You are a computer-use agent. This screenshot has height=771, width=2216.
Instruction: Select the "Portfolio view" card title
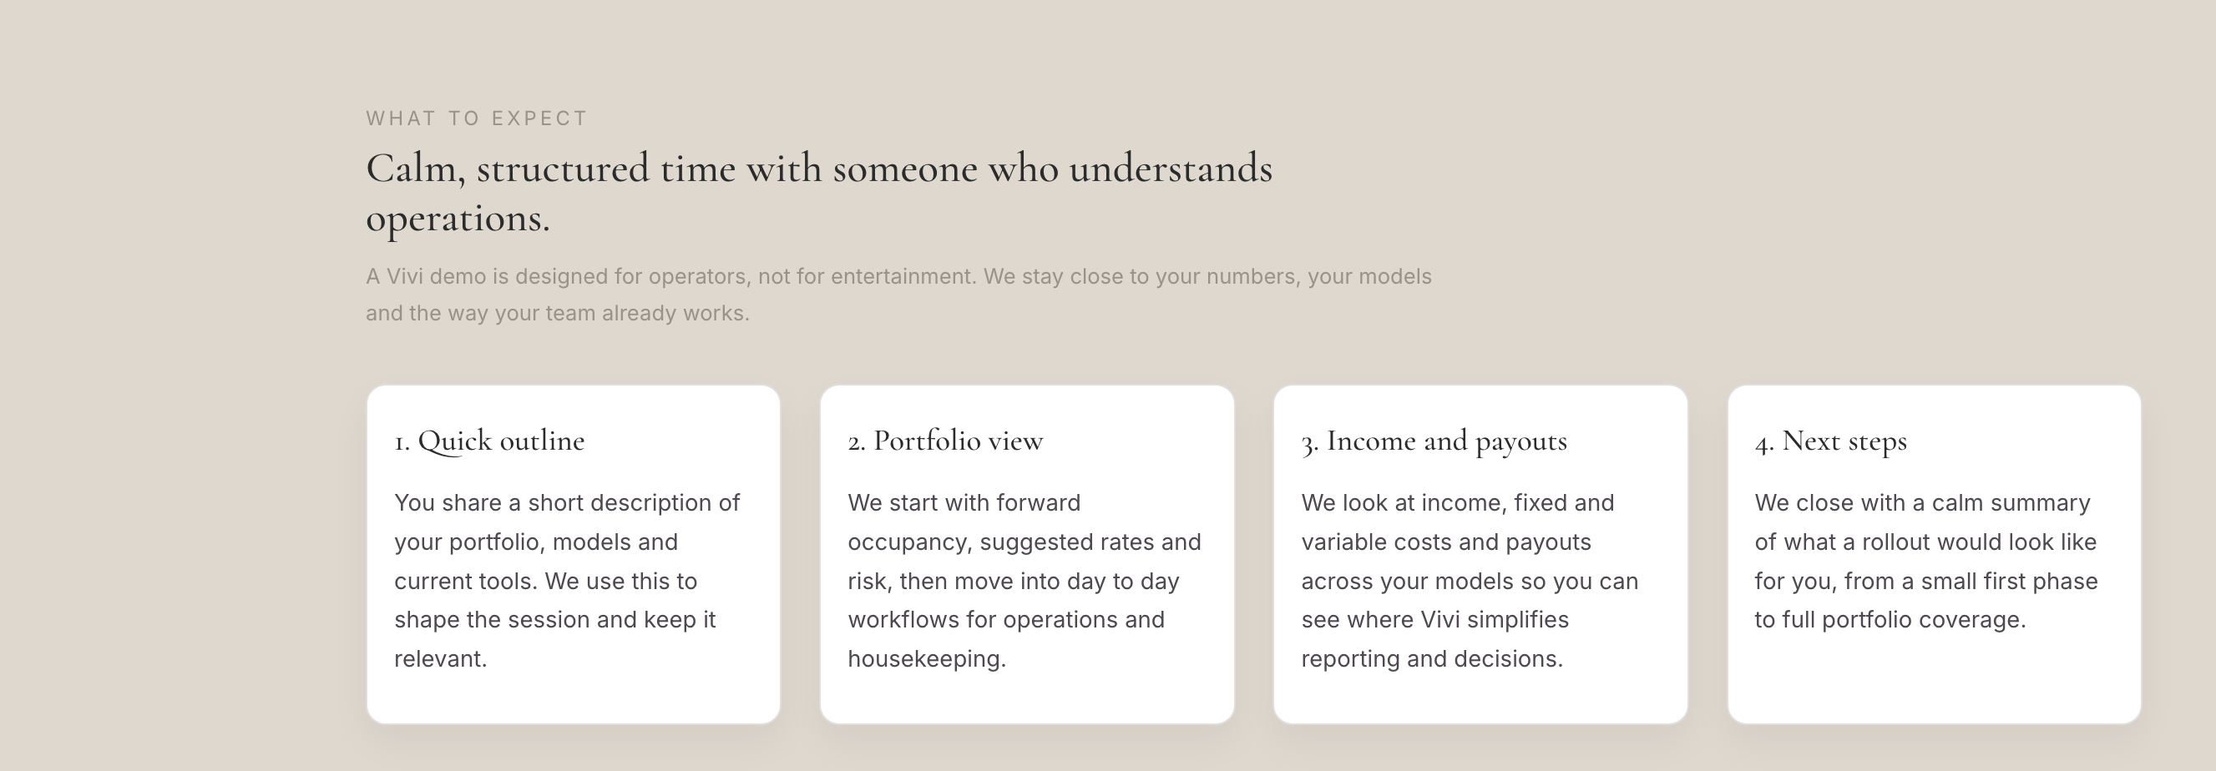click(958, 441)
